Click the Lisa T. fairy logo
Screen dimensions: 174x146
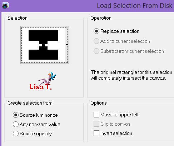(42, 81)
